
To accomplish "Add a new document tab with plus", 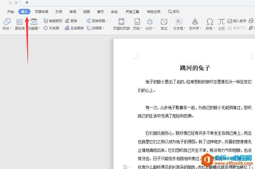I will pos(27,3).
